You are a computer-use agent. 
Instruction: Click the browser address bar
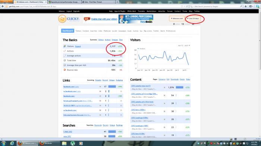tap(93, 6)
